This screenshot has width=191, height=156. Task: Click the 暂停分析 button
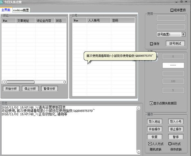(x=49, y=88)
